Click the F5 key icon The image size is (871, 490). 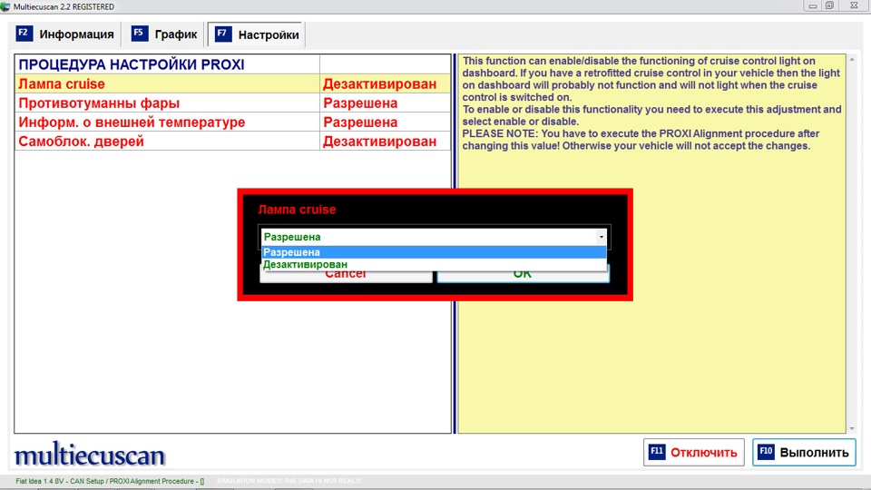coord(140,34)
